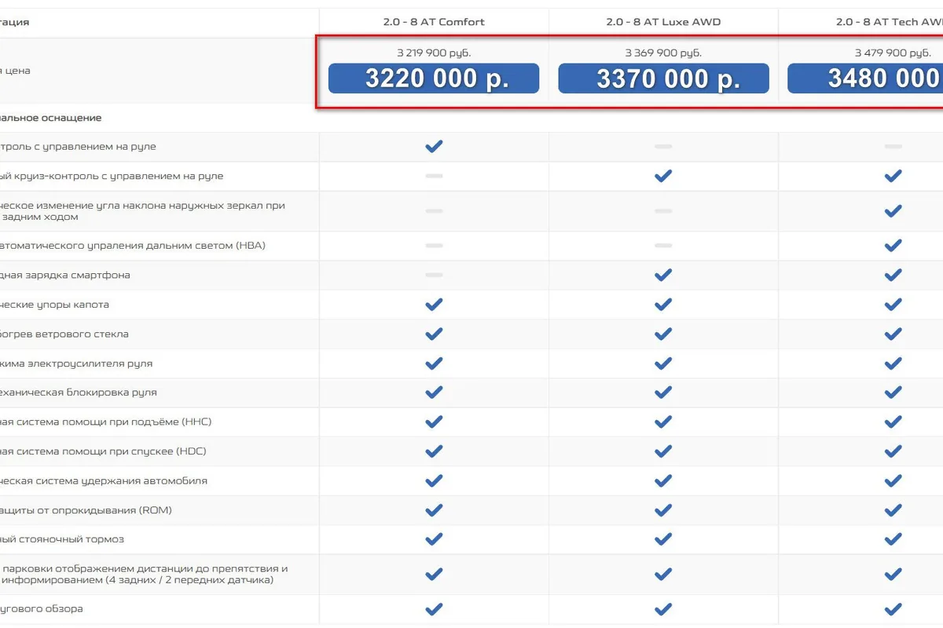Select Comfort checkmark in парковки датчика row
The height and width of the screenshot is (628, 943).
click(x=434, y=575)
